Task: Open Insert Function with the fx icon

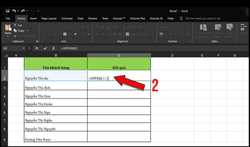Action: coord(53,48)
